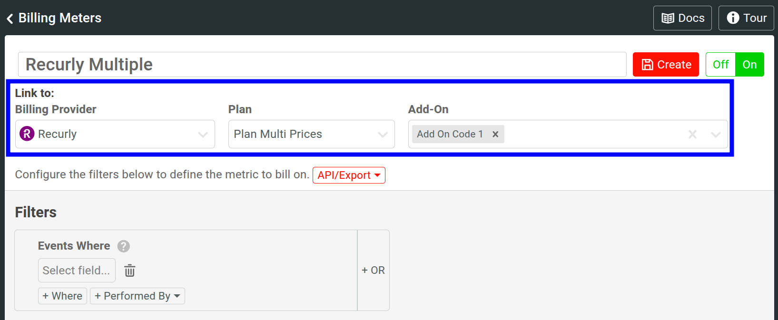Remove the Add On Code 1 tag
The width and height of the screenshot is (778, 320).
(x=495, y=134)
